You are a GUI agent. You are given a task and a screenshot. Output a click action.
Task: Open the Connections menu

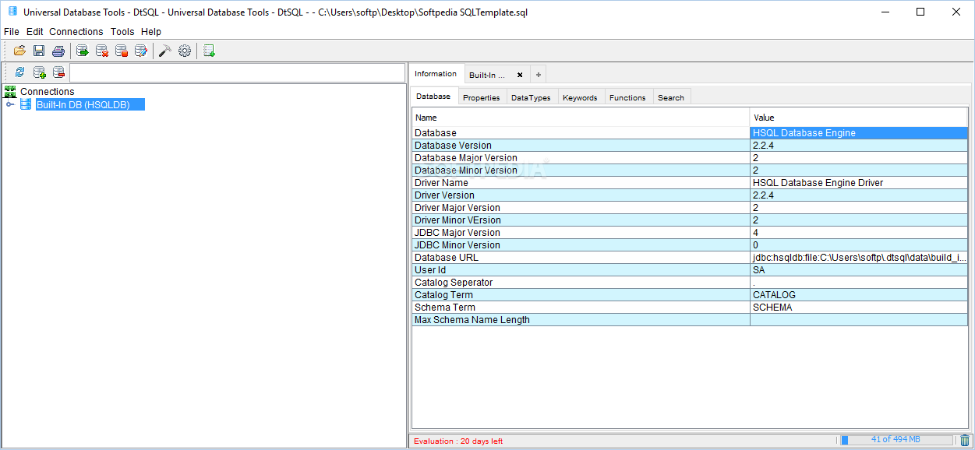pos(76,32)
